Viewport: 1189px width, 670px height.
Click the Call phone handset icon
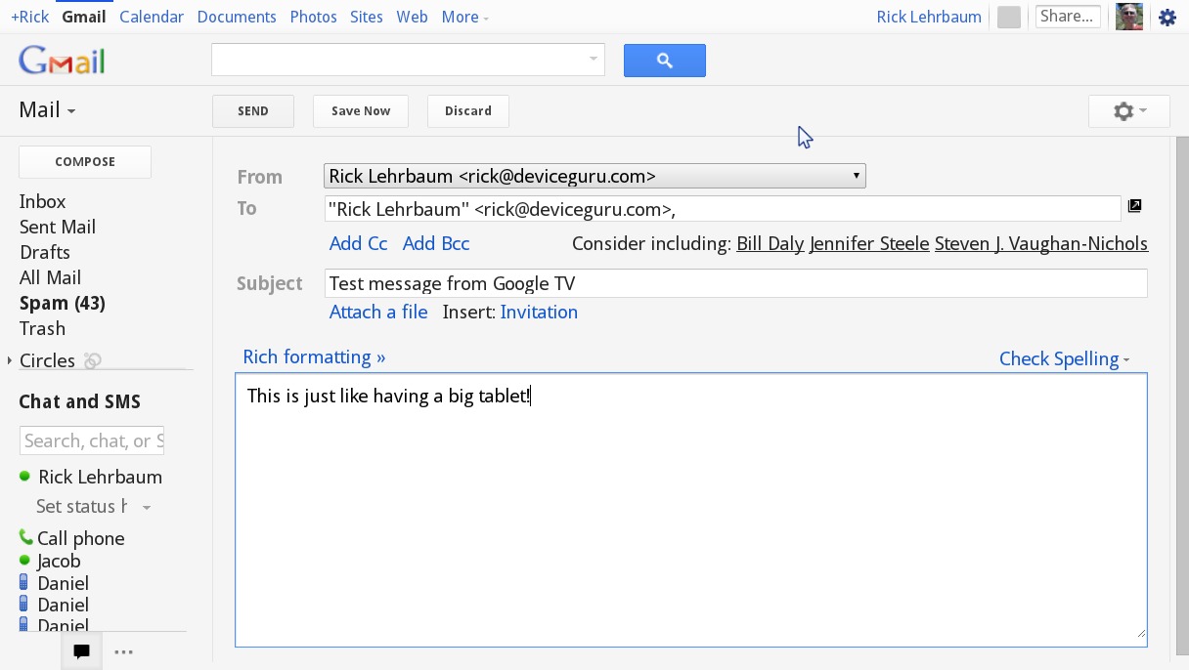coord(25,537)
